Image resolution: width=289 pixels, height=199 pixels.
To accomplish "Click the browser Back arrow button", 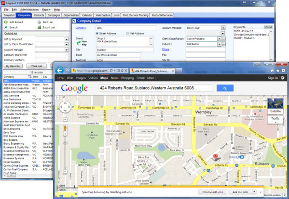I will [x=59, y=71].
